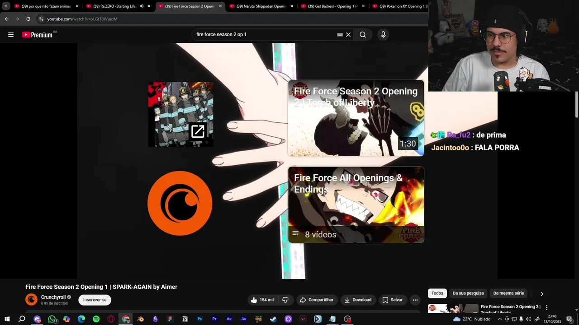579x325 pixels.
Task: Open the notification center icon
Action: (570, 319)
